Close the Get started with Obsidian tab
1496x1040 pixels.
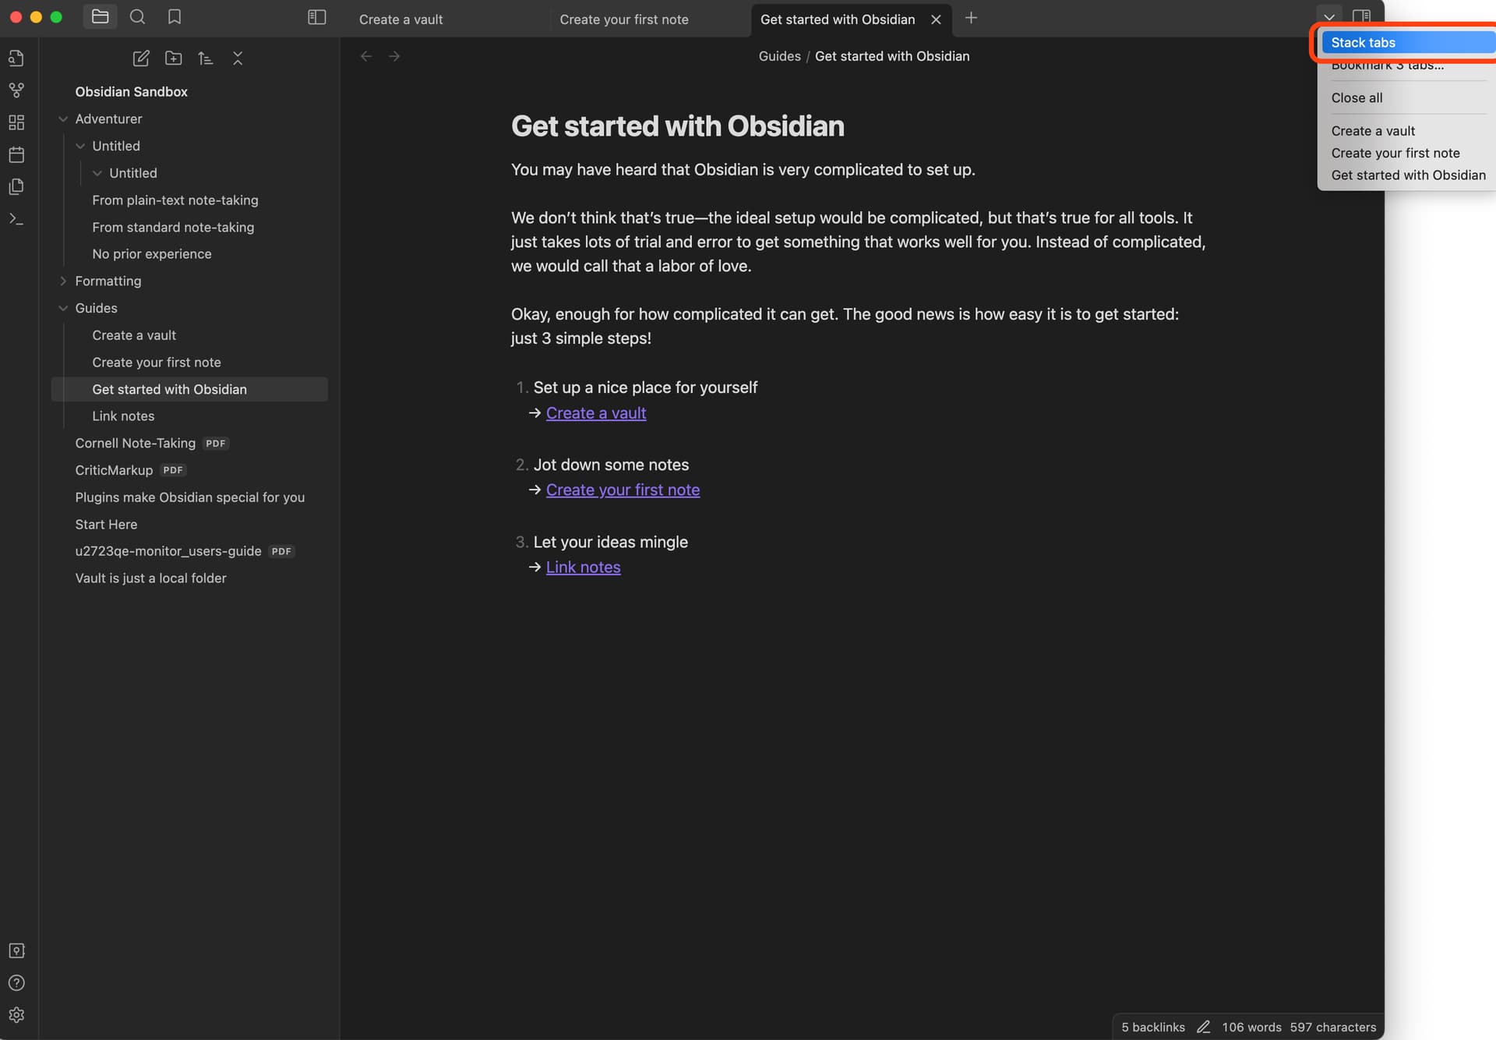(x=936, y=19)
